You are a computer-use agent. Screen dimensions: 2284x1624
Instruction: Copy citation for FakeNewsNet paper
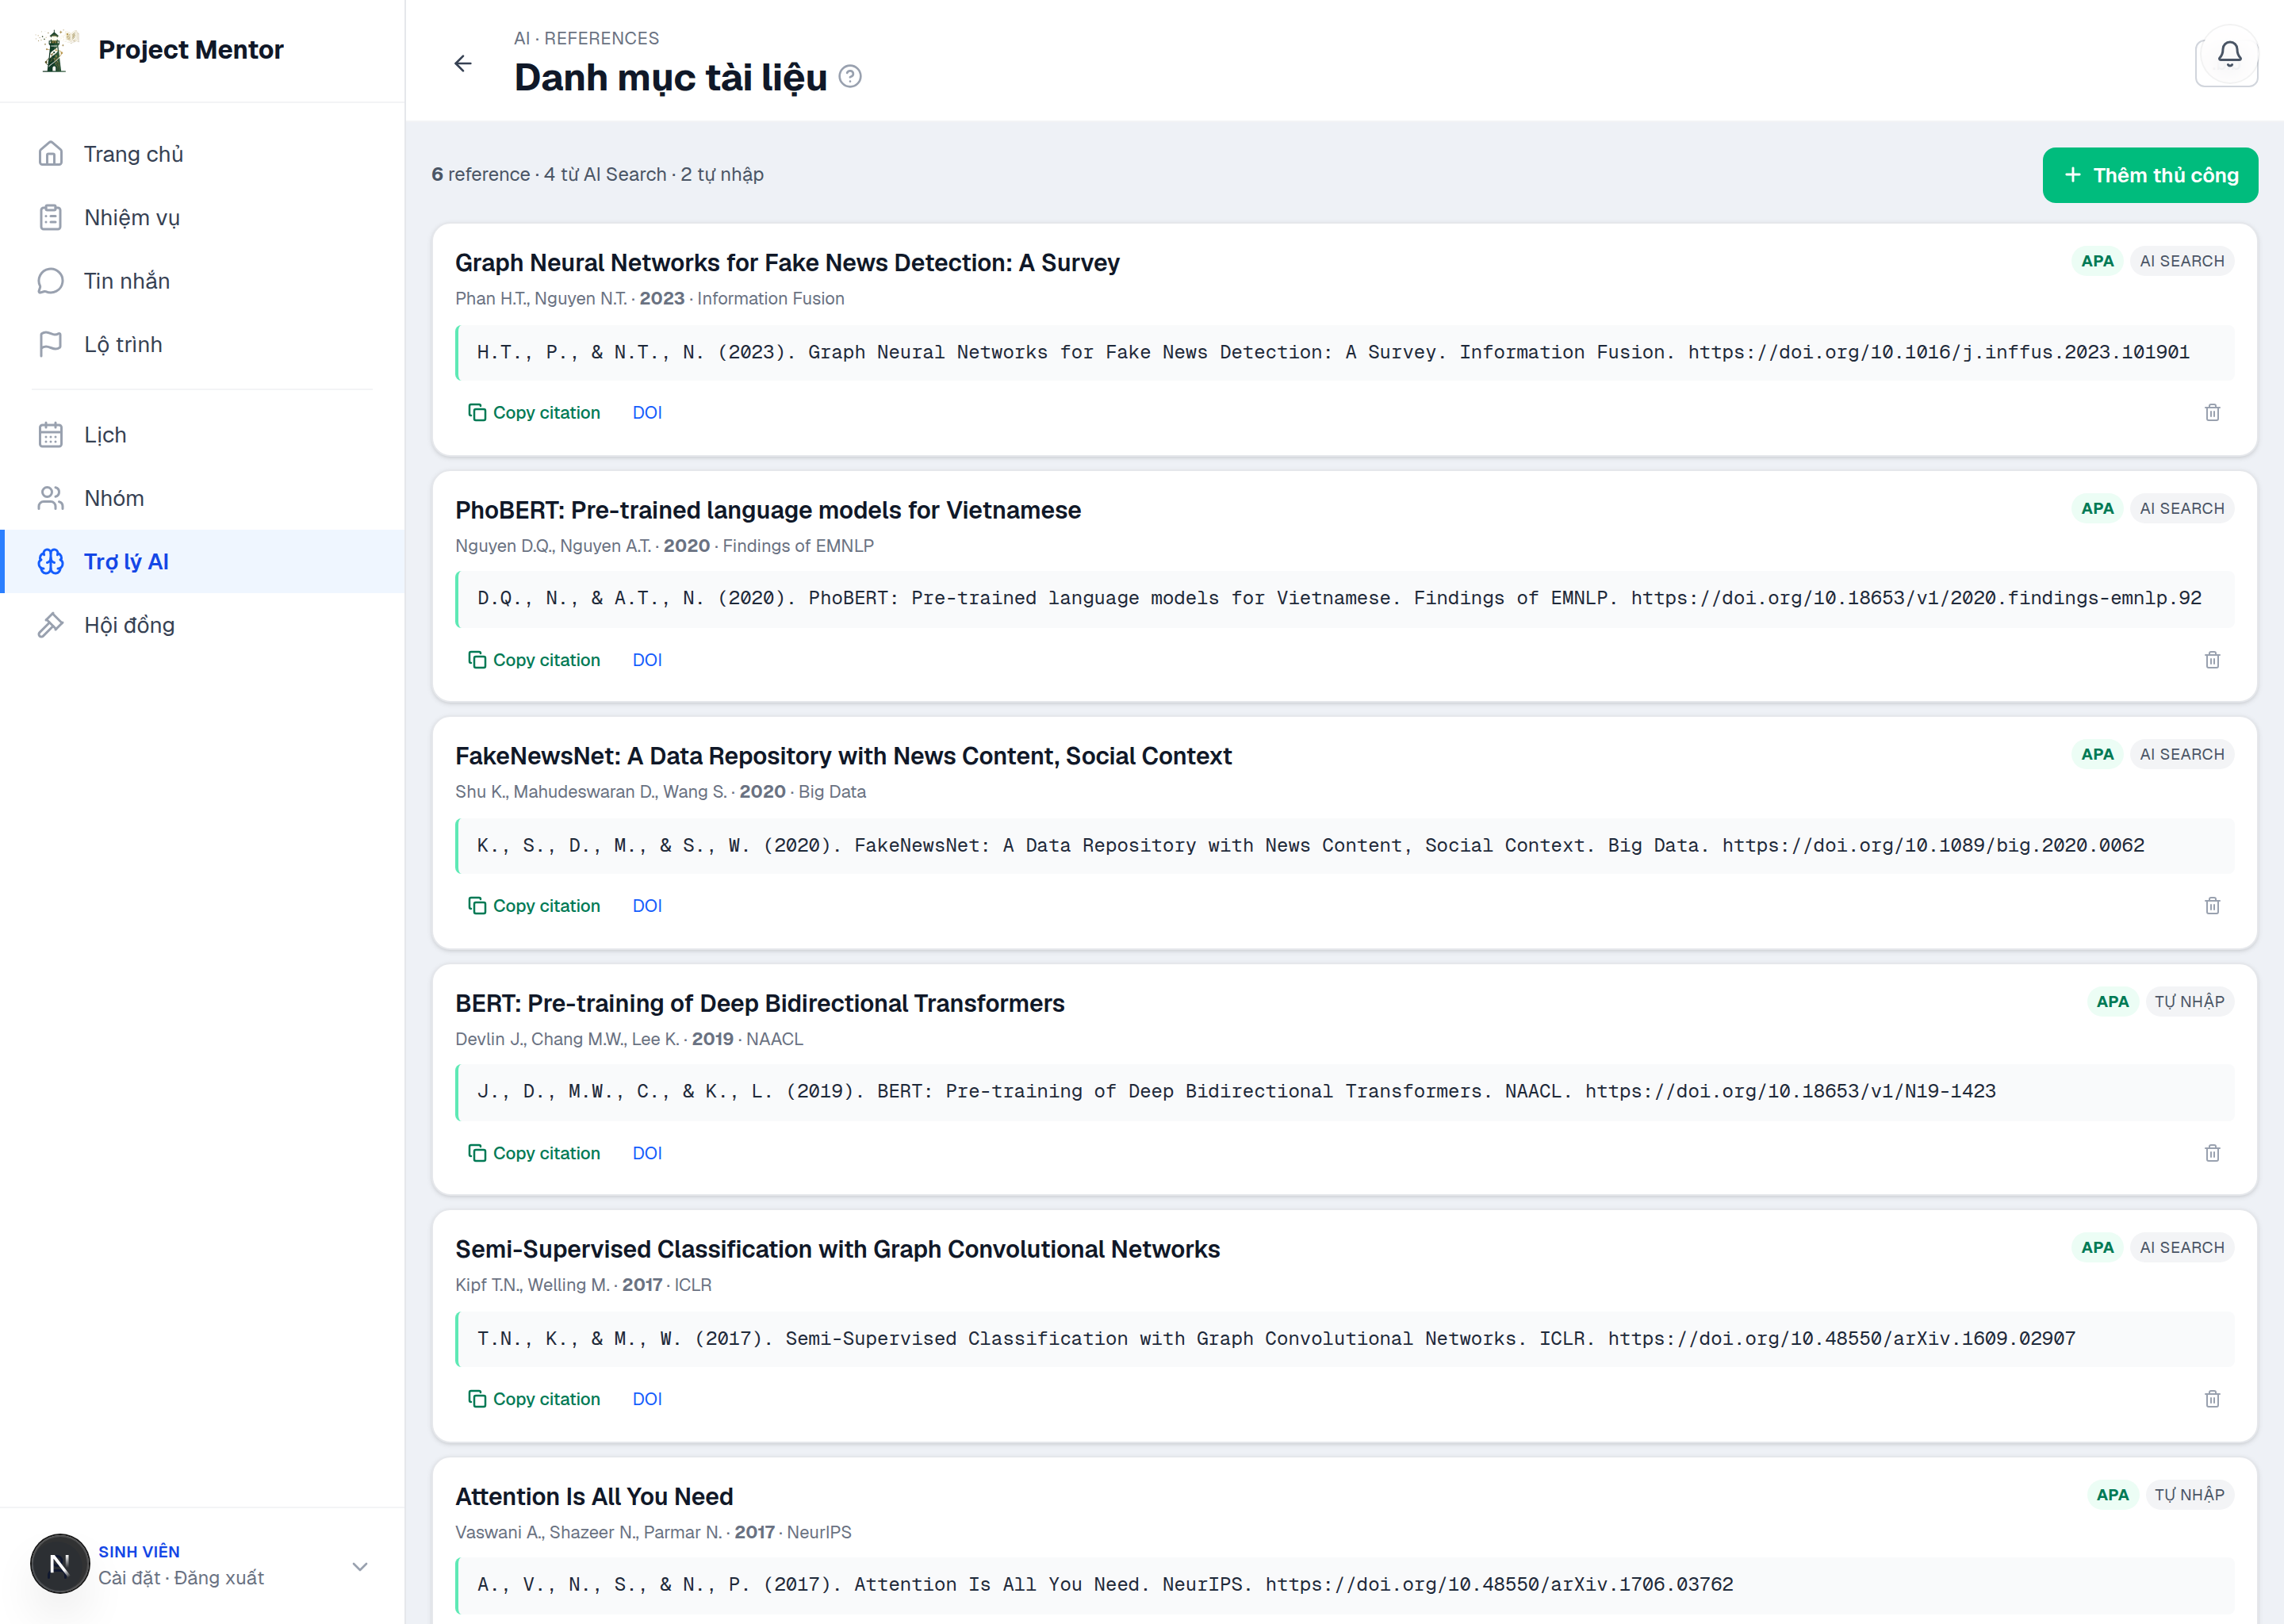pos(534,906)
